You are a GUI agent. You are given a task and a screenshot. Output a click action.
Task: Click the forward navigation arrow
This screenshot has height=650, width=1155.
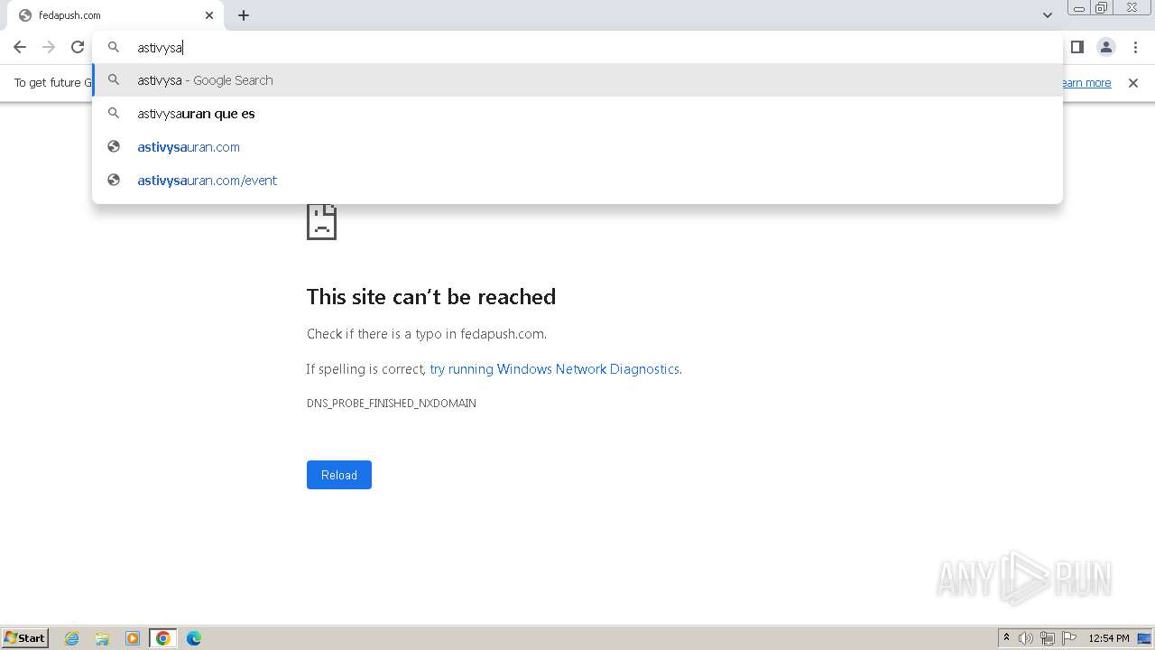tap(49, 47)
